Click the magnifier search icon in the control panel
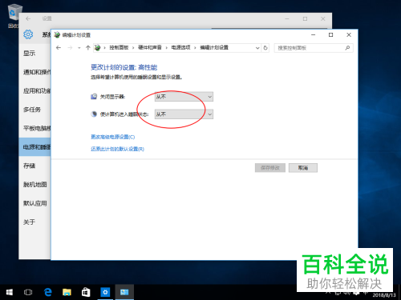401x300 pixels. point(347,48)
